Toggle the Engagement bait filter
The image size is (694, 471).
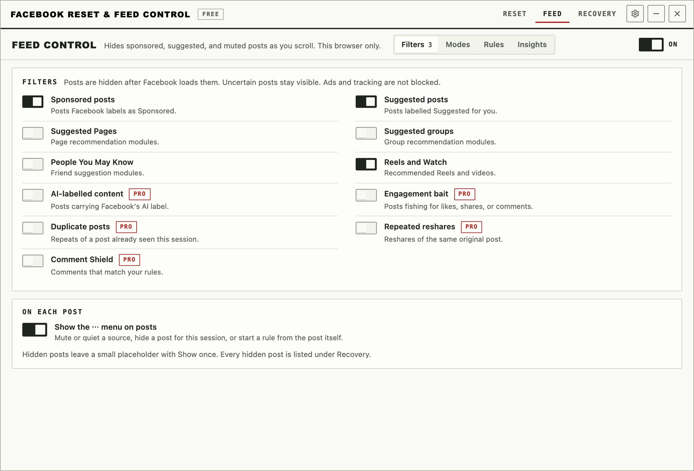[x=366, y=195]
